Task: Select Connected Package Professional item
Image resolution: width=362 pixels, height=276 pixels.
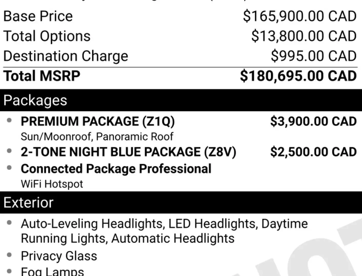Action: (116, 169)
